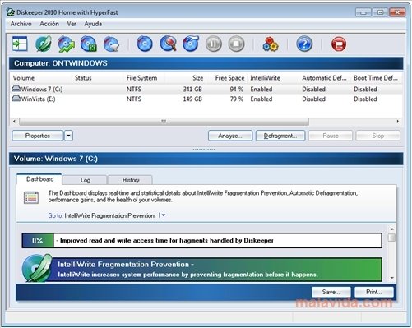Click the volume list scroll right arrow
Image resolution: width=412 pixels, height=328 pixels.
click(x=398, y=122)
